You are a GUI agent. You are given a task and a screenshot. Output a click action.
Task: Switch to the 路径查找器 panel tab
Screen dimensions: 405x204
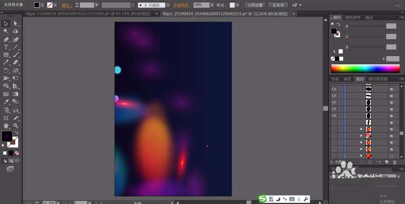(377, 79)
